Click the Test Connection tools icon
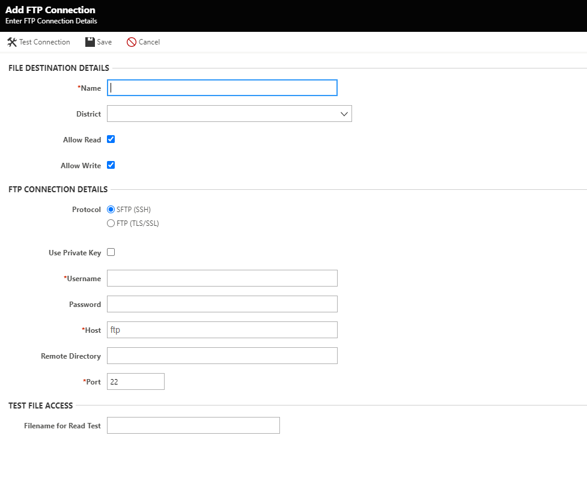Image resolution: width=587 pixels, height=480 pixels. (11, 42)
